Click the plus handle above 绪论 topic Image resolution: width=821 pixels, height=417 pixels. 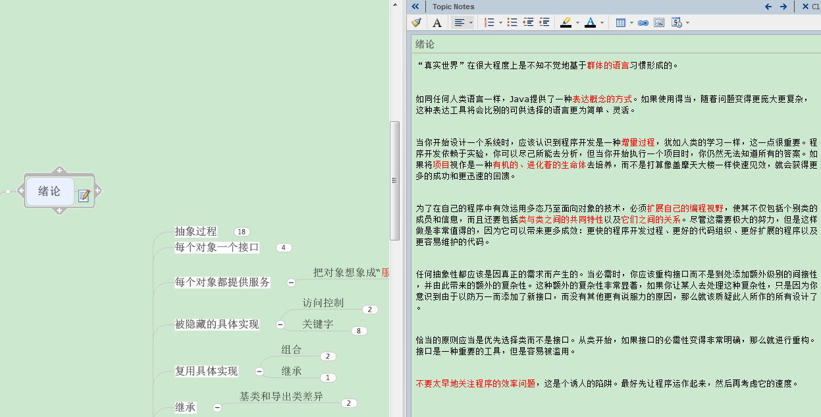(59, 171)
